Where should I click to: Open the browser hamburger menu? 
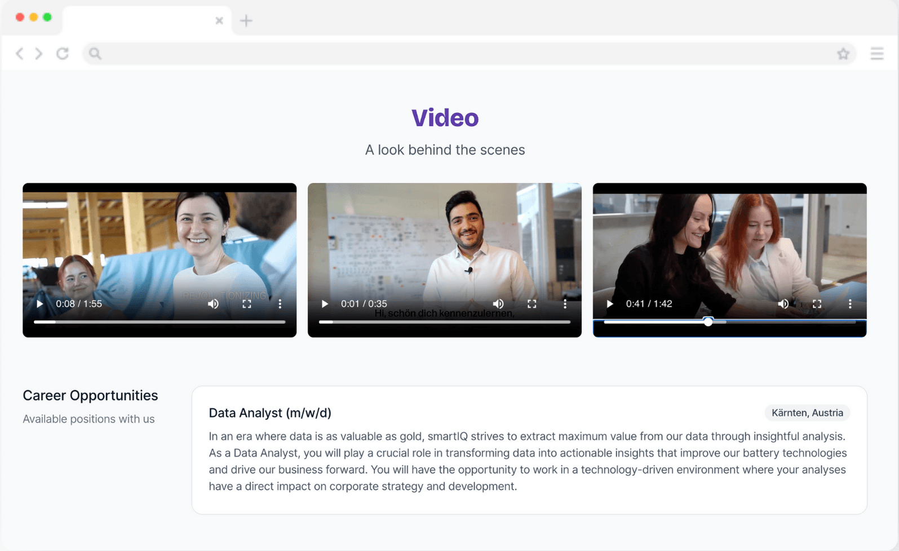[x=877, y=54]
